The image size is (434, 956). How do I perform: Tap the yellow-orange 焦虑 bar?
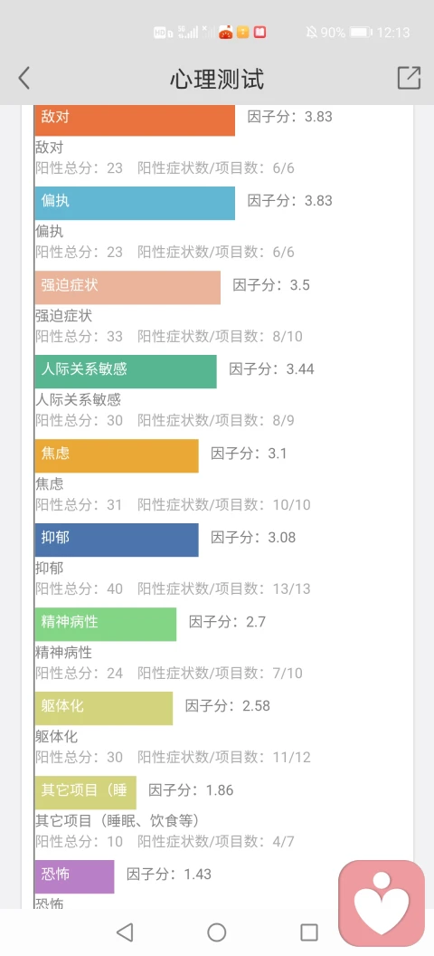click(x=117, y=455)
